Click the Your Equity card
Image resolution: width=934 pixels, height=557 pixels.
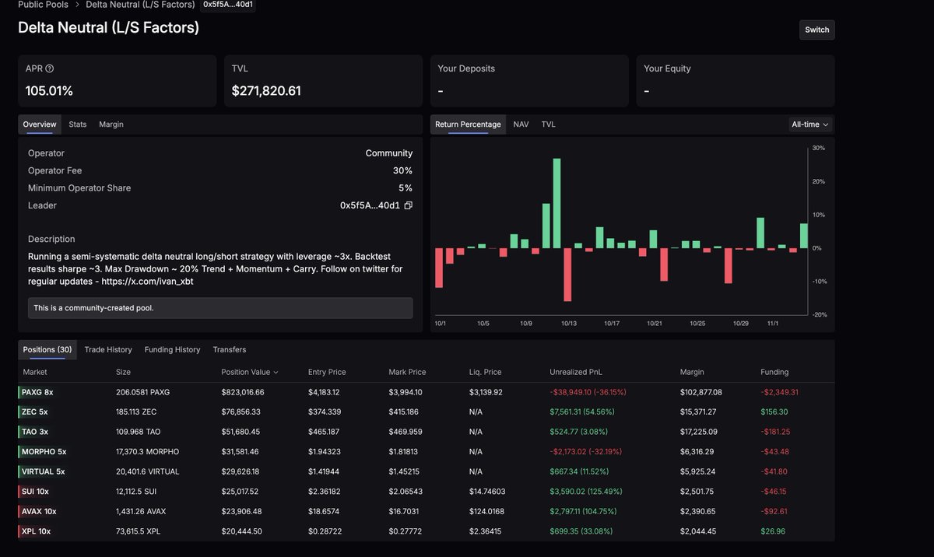(x=736, y=81)
